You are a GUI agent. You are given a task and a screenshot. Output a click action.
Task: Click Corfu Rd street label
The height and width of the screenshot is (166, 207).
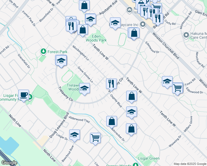[x=170, y=23]
